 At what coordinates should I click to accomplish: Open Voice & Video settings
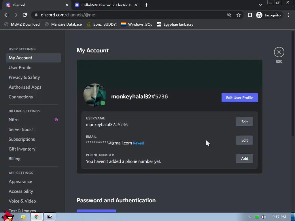click(33, 201)
